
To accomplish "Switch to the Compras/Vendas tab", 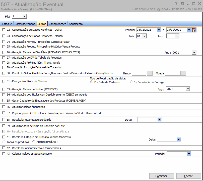I will coord(25,24).
